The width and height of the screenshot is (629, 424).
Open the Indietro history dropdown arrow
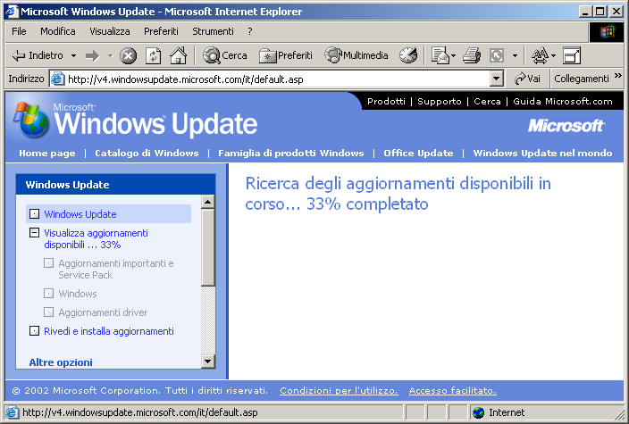73,55
